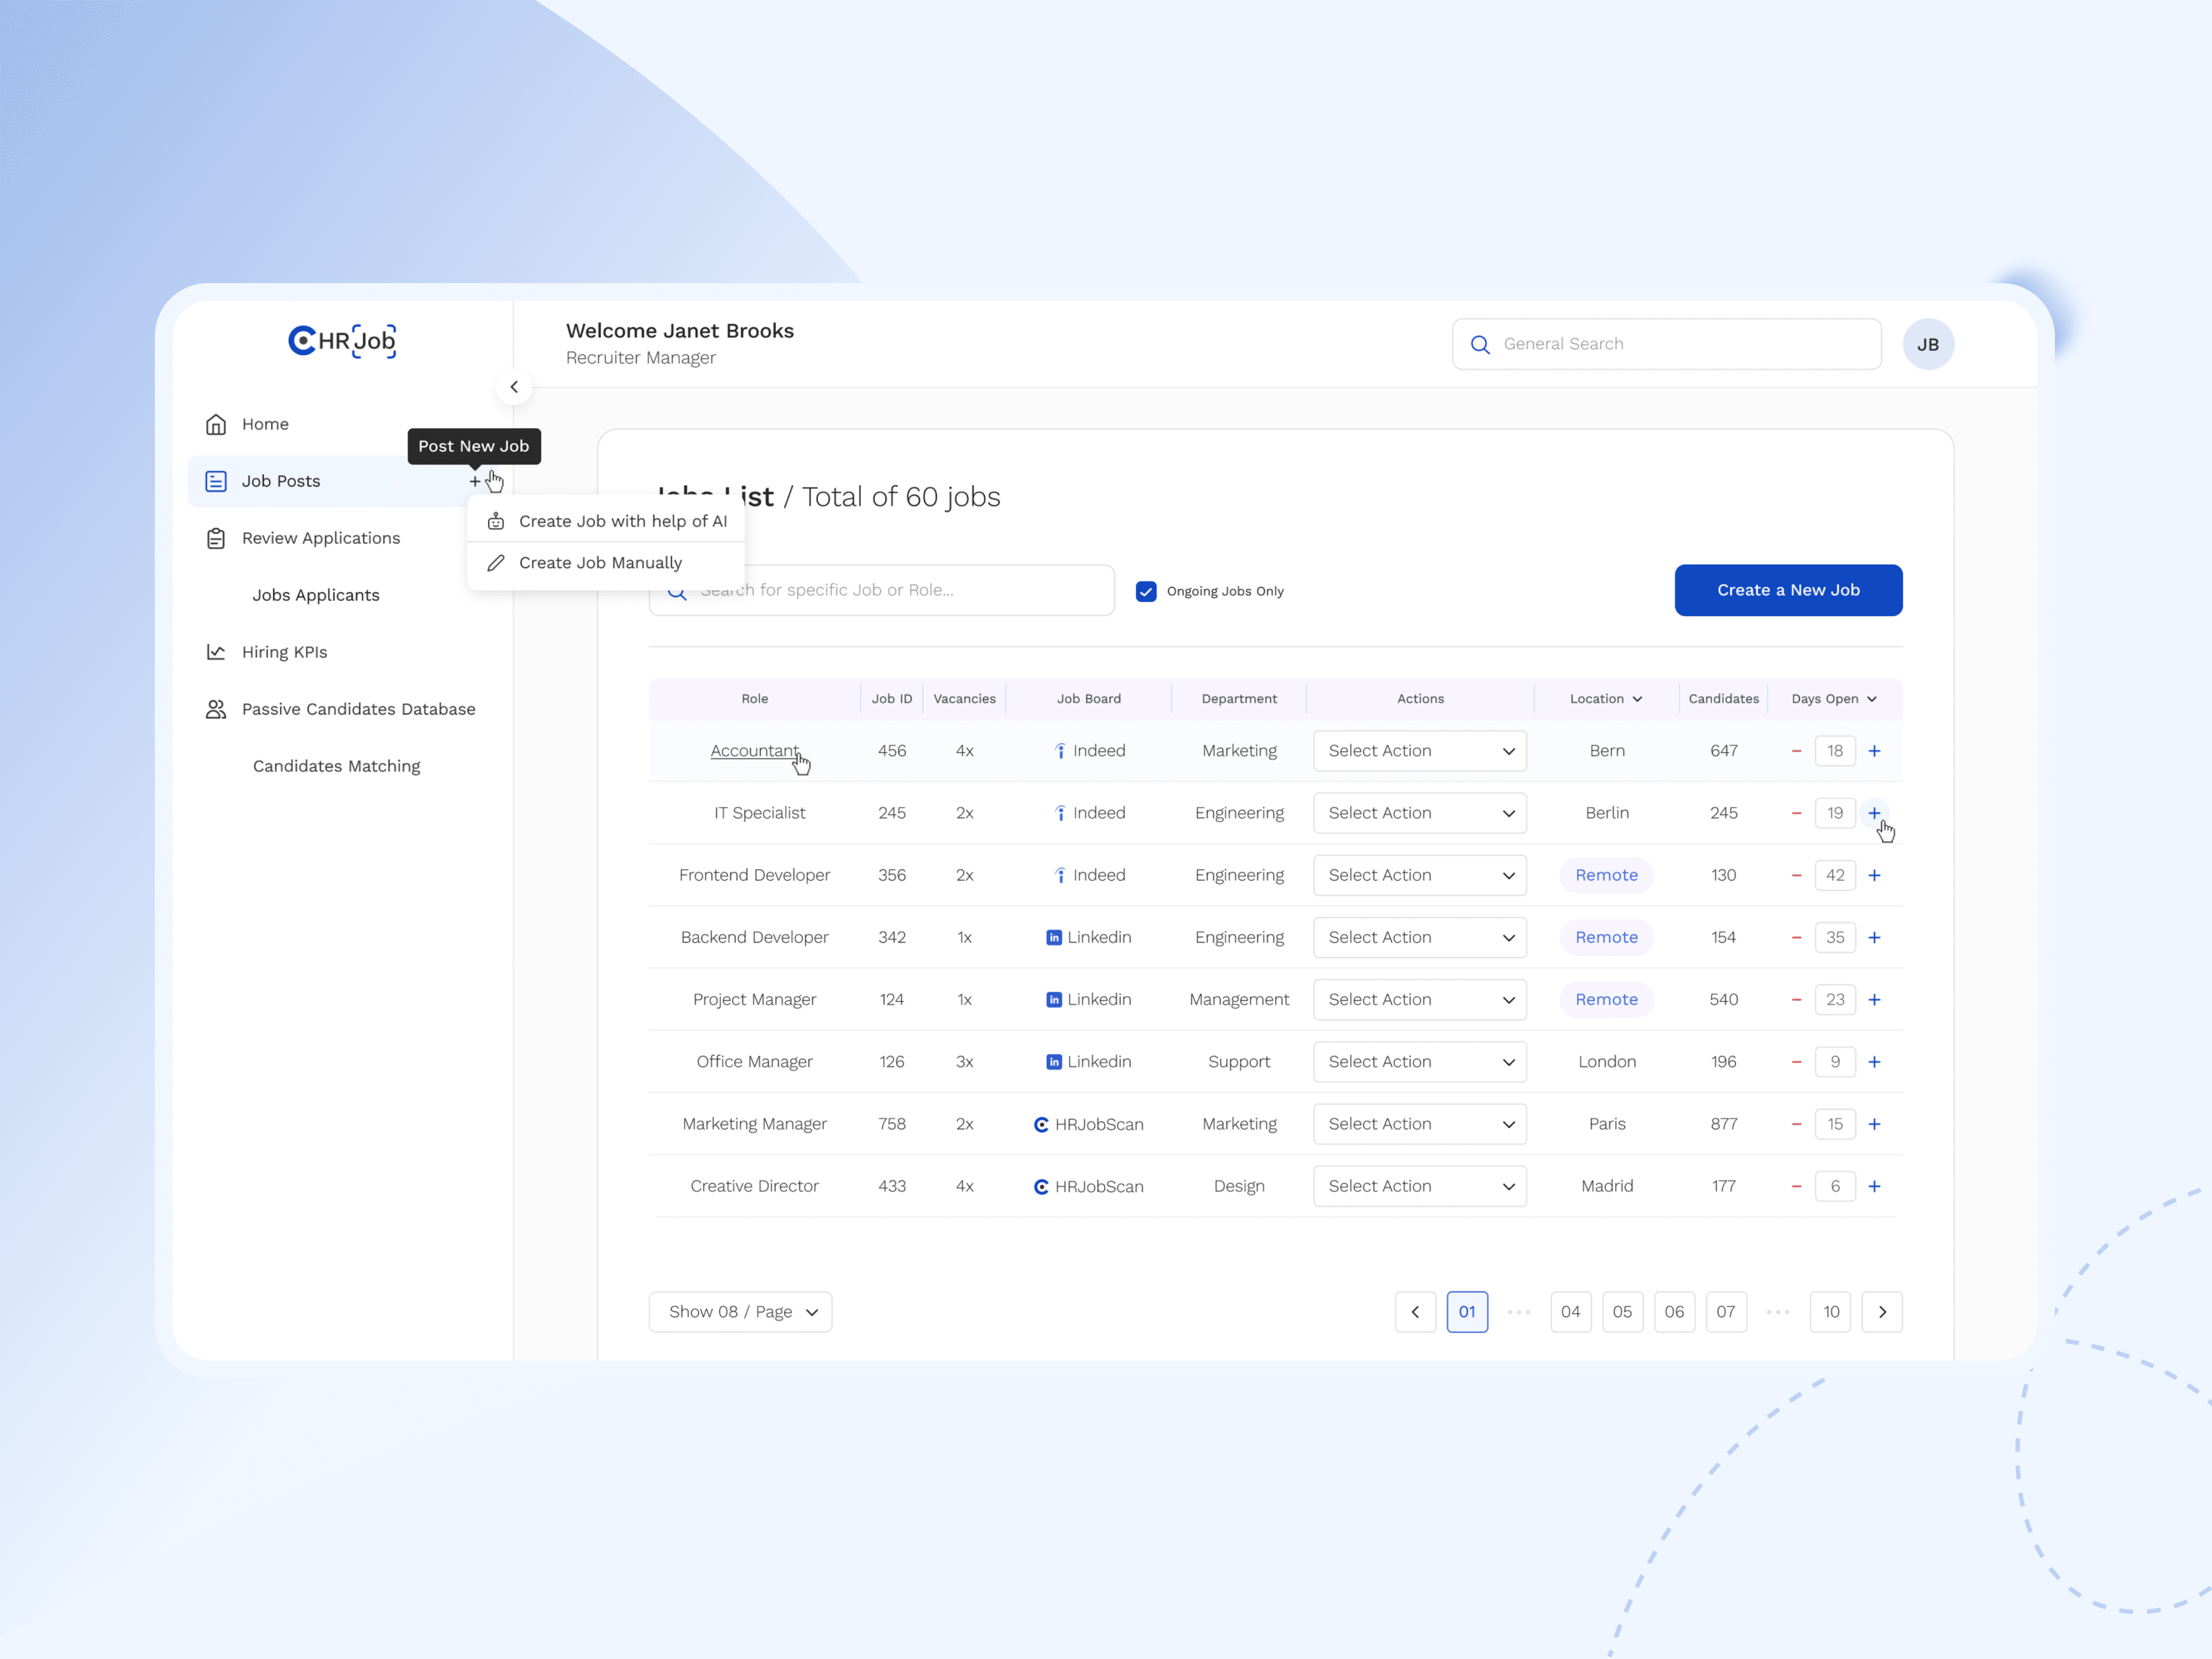Open the Accountant role link
The height and width of the screenshot is (1659, 2212).
coord(754,751)
